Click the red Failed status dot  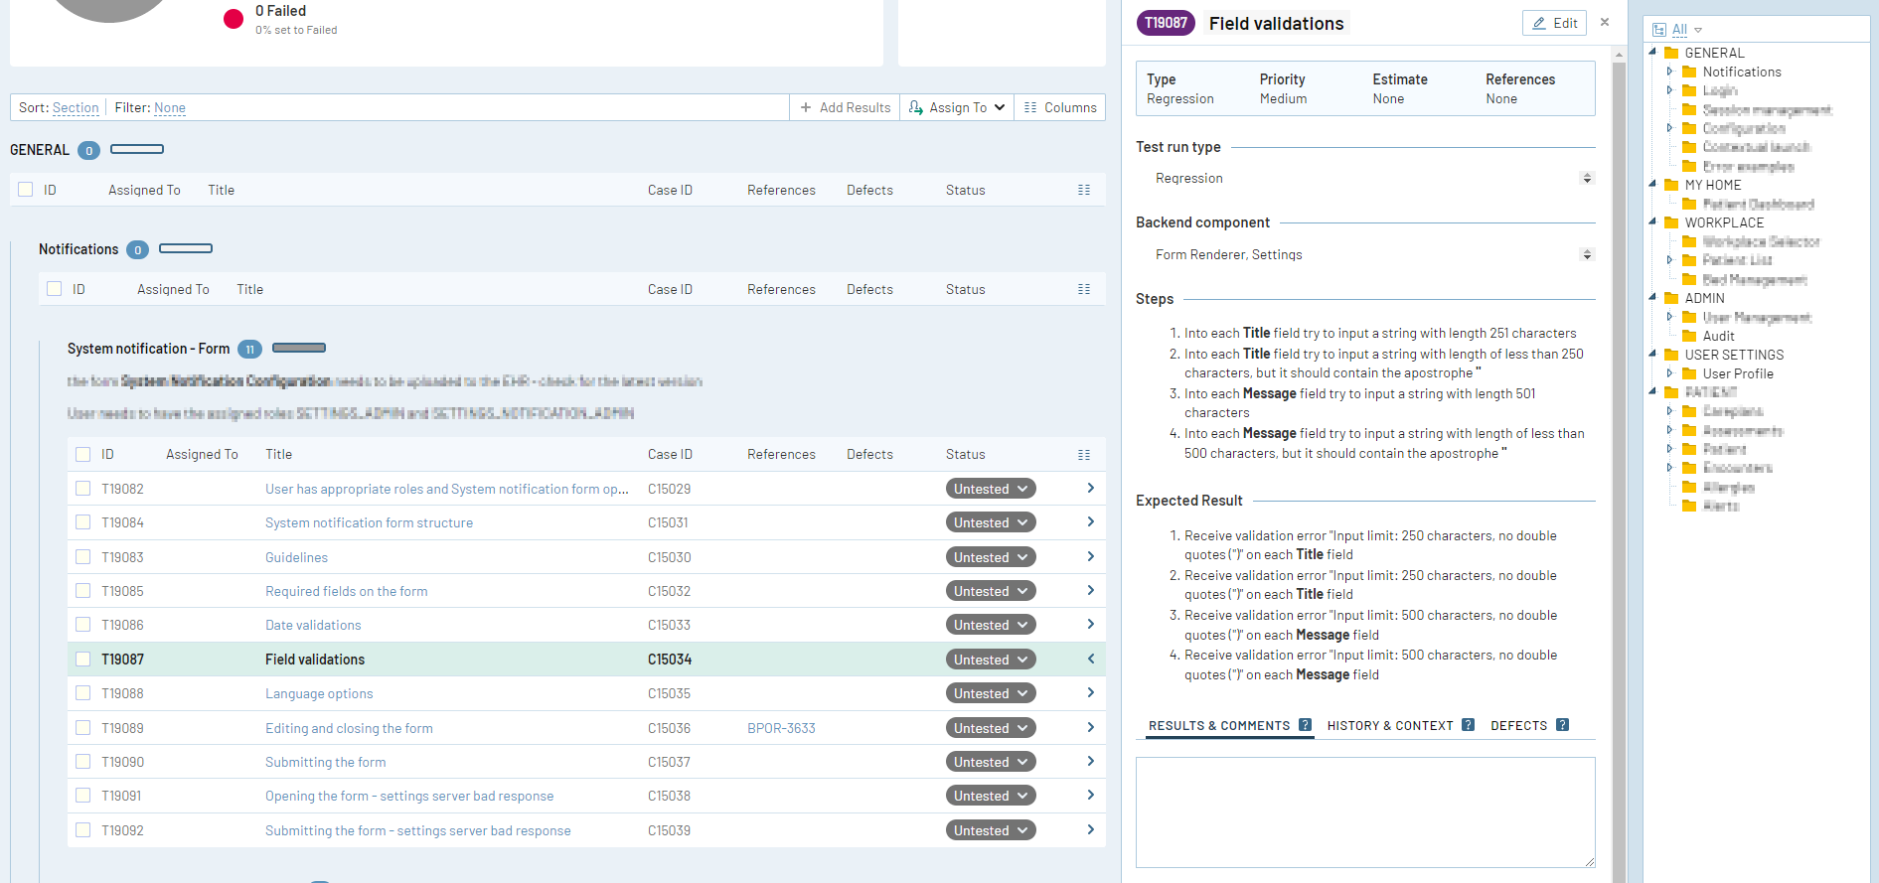click(234, 19)
